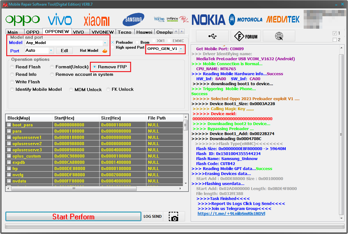Click the LOG SEND button
The image size is (348, 234).
pyautogui.click(x=153, y=217)
